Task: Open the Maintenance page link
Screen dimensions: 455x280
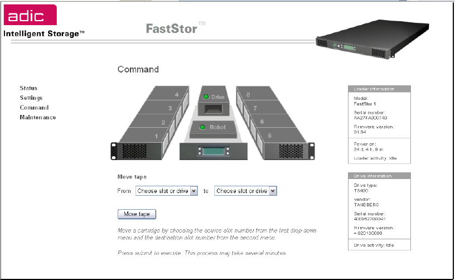Action: click(x=38, y=117)
